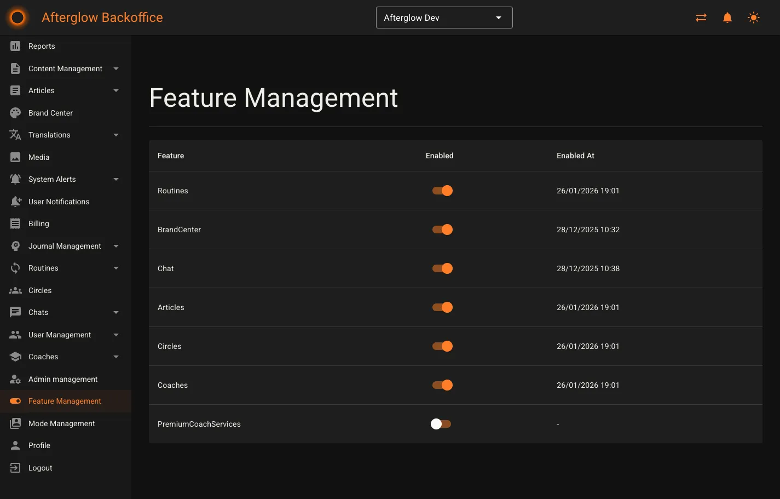Open notifications via the bell icon
Viewport: 780px width, 499px height.
tap(727, 17)
